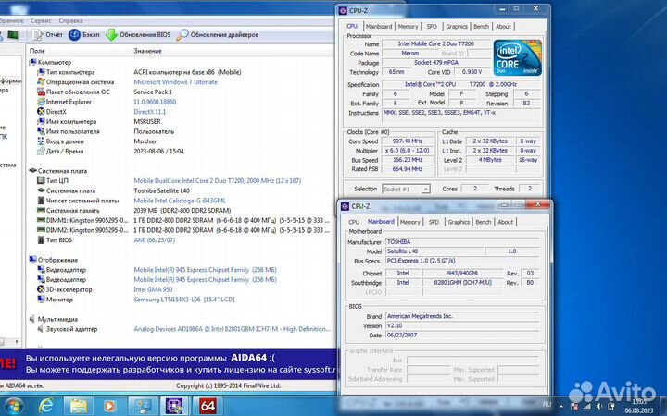
Task: Select the Internet Explorer row icon
Action: click(x=41, y=102)
